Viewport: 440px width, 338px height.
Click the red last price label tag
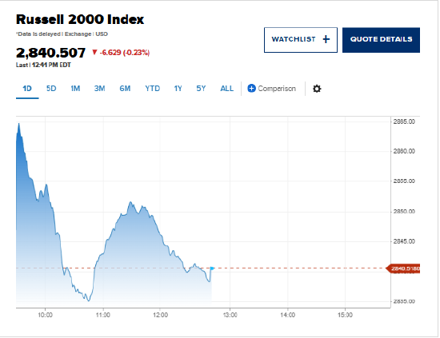[403, 268]
